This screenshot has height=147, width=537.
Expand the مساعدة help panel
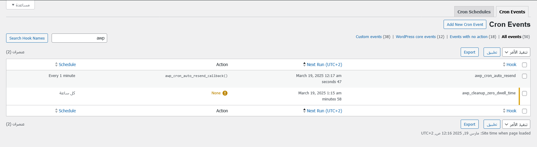tap(20, 5)
